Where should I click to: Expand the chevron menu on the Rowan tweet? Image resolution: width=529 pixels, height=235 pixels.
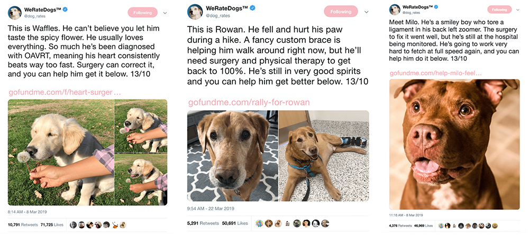click(x=366, y=11)
